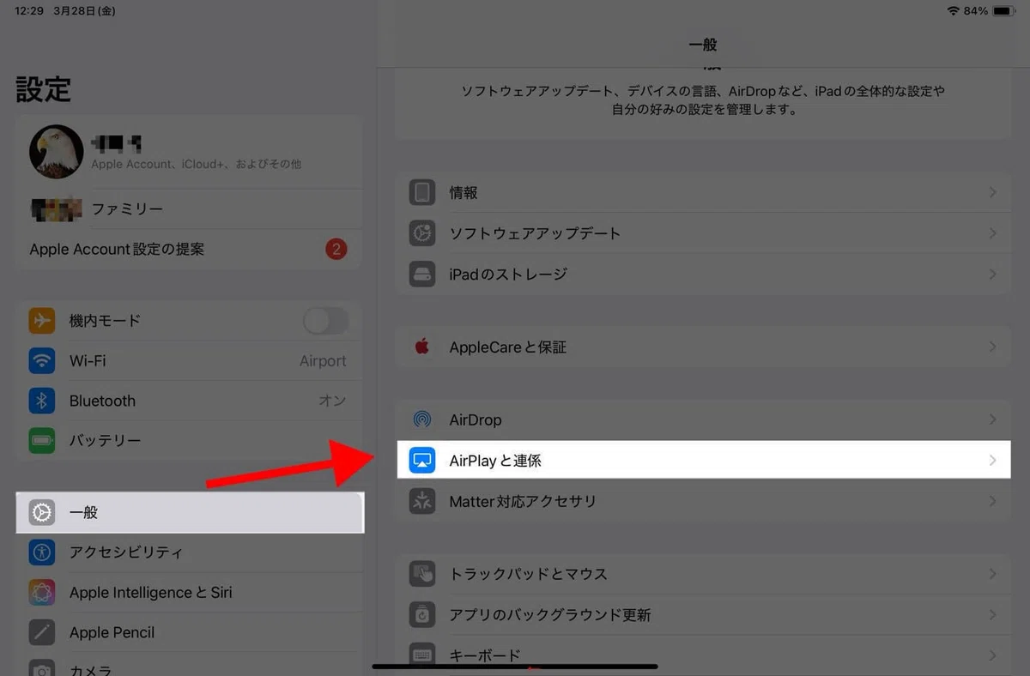1030x676 pixels.
Task: Tap the eagle profile picture
Action: pyautogui.click(x=57, y=152)
